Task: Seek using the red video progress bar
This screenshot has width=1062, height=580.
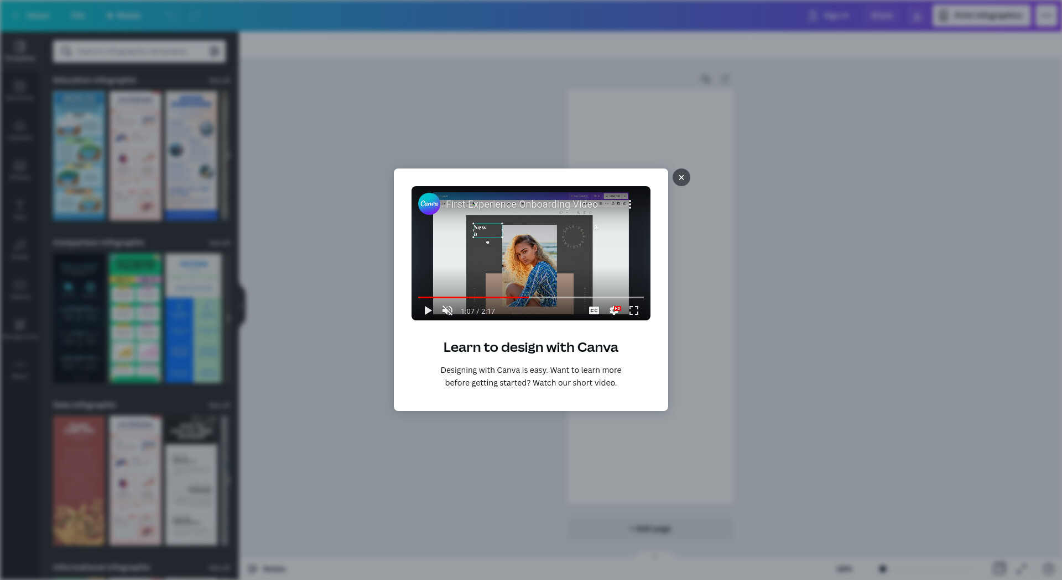Action: coord(531,297)
